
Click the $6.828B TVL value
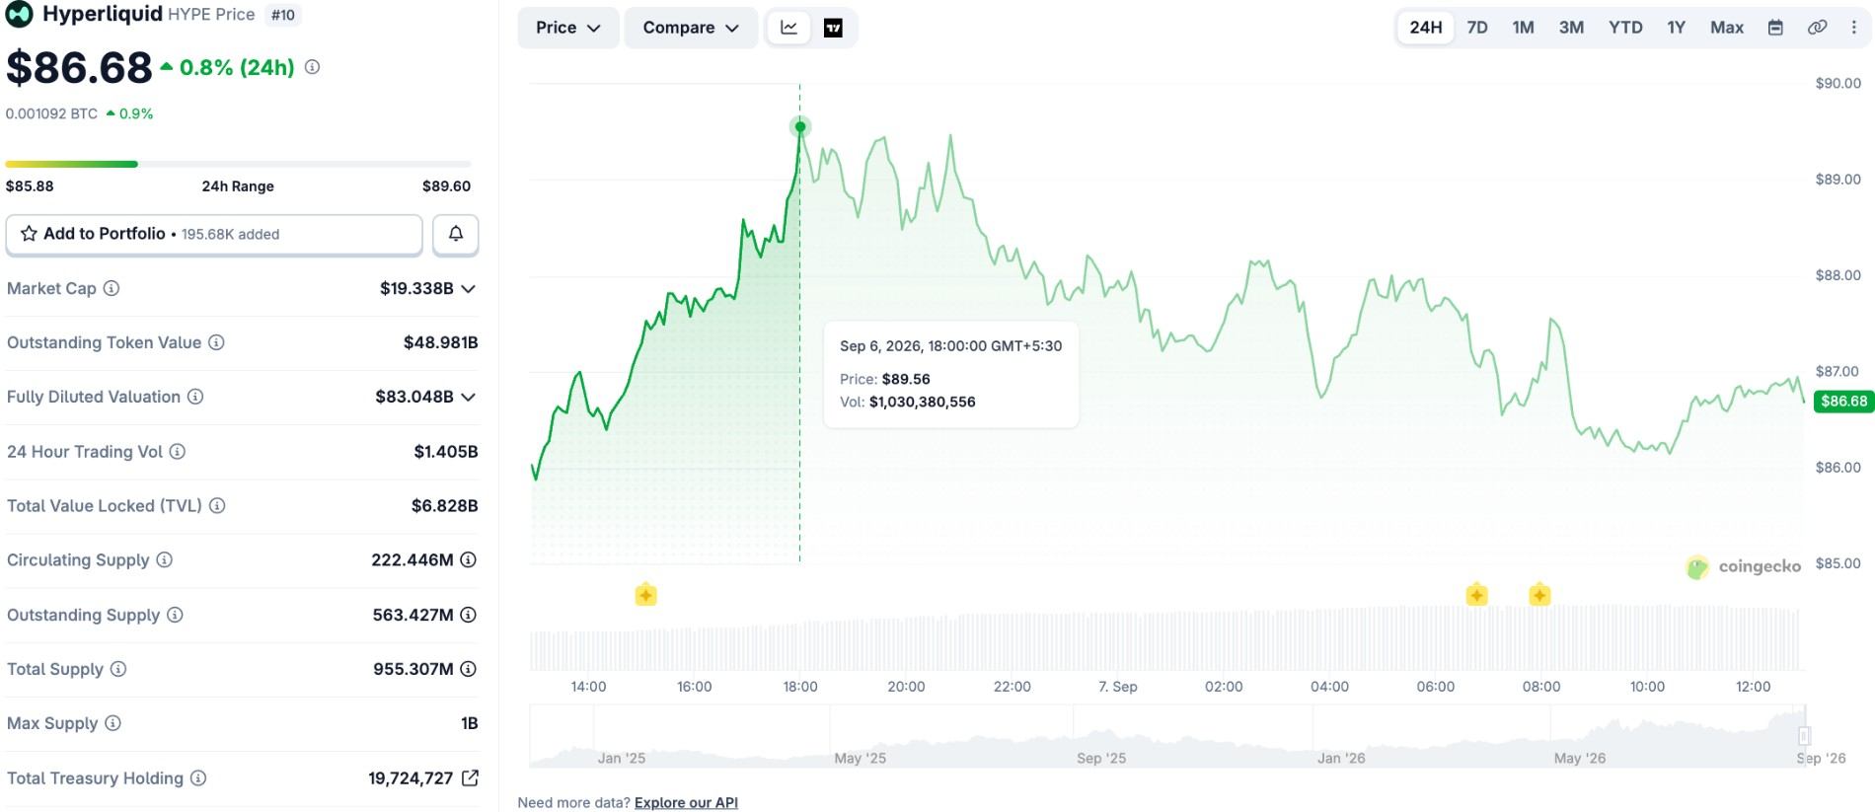[x=445, y=505]
